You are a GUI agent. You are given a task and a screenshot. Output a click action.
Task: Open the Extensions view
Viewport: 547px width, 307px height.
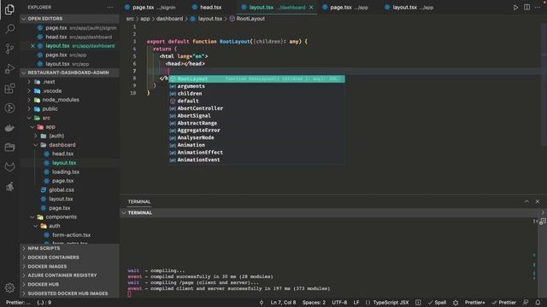9,89
